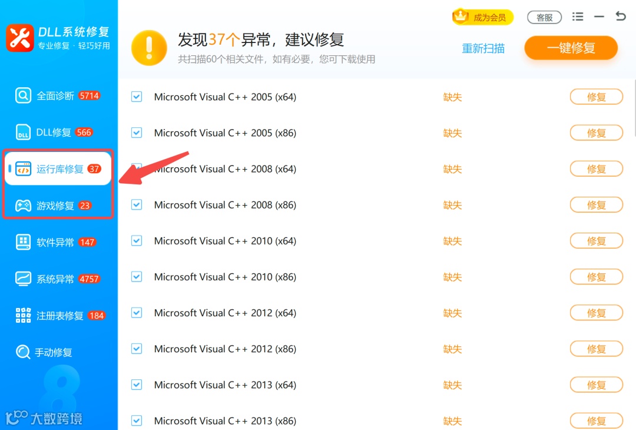This screenshot has width=636, height=430.
Task: Uncheck Microsoft Visual C++ 2005 (x86)
Action: tap(137, 133)
